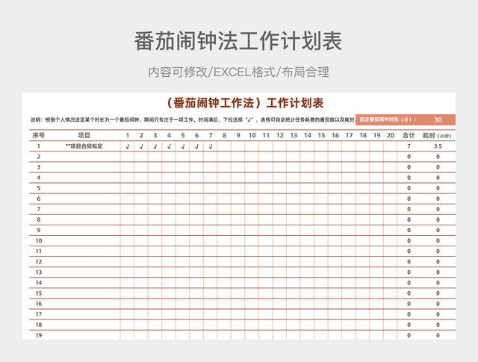Image resolution: width=478 pixels, height=362 pixels.
Task: Select the empty column 20 cell in row 1
Action: tap(391, 146)
